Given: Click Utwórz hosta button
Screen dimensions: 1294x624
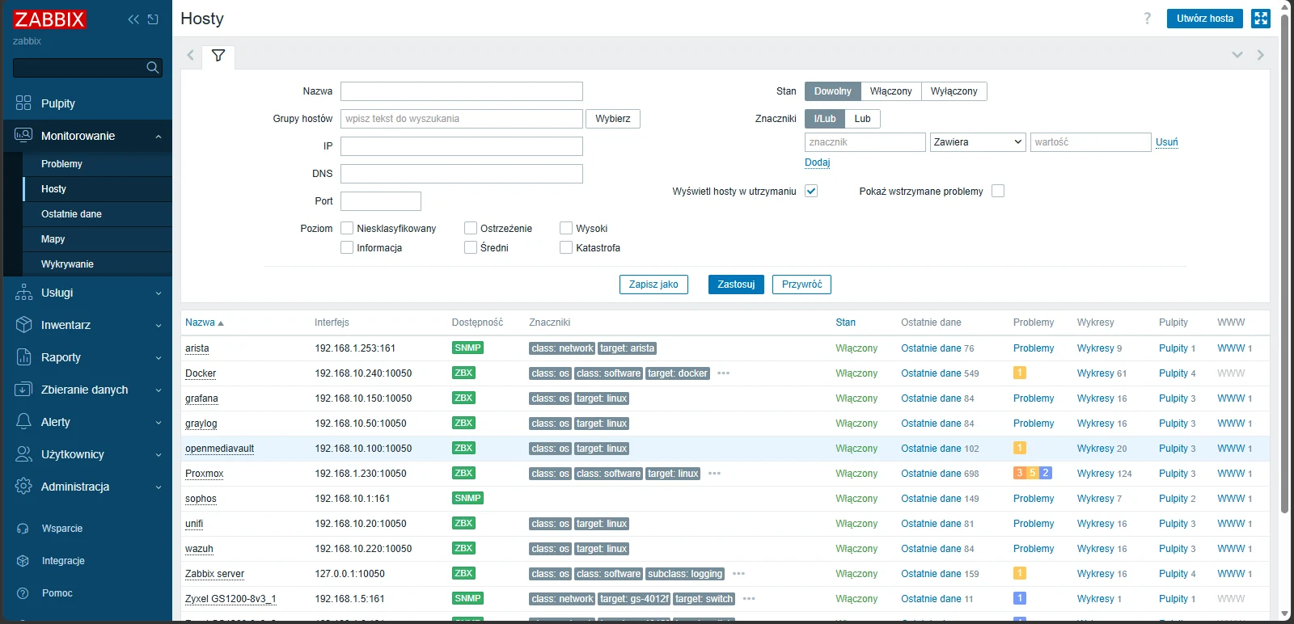Looking at the screenshot, I should pos(1205,19).
